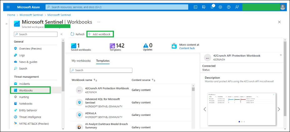The height and width of the screenshot is (132, 290).
Task: Follow the Content hub link
Action: tap(187, 48)
